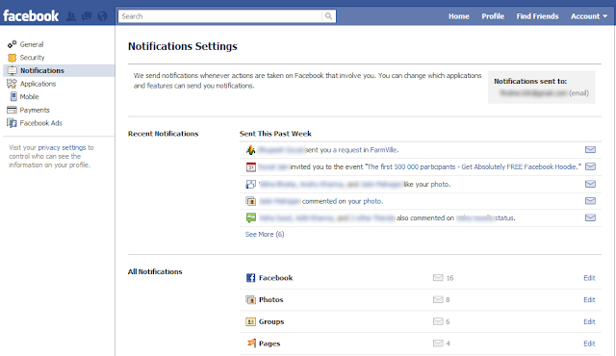The image size is (616, 356).
Task: Open messages icon in top bar
Action: (87, 16)
